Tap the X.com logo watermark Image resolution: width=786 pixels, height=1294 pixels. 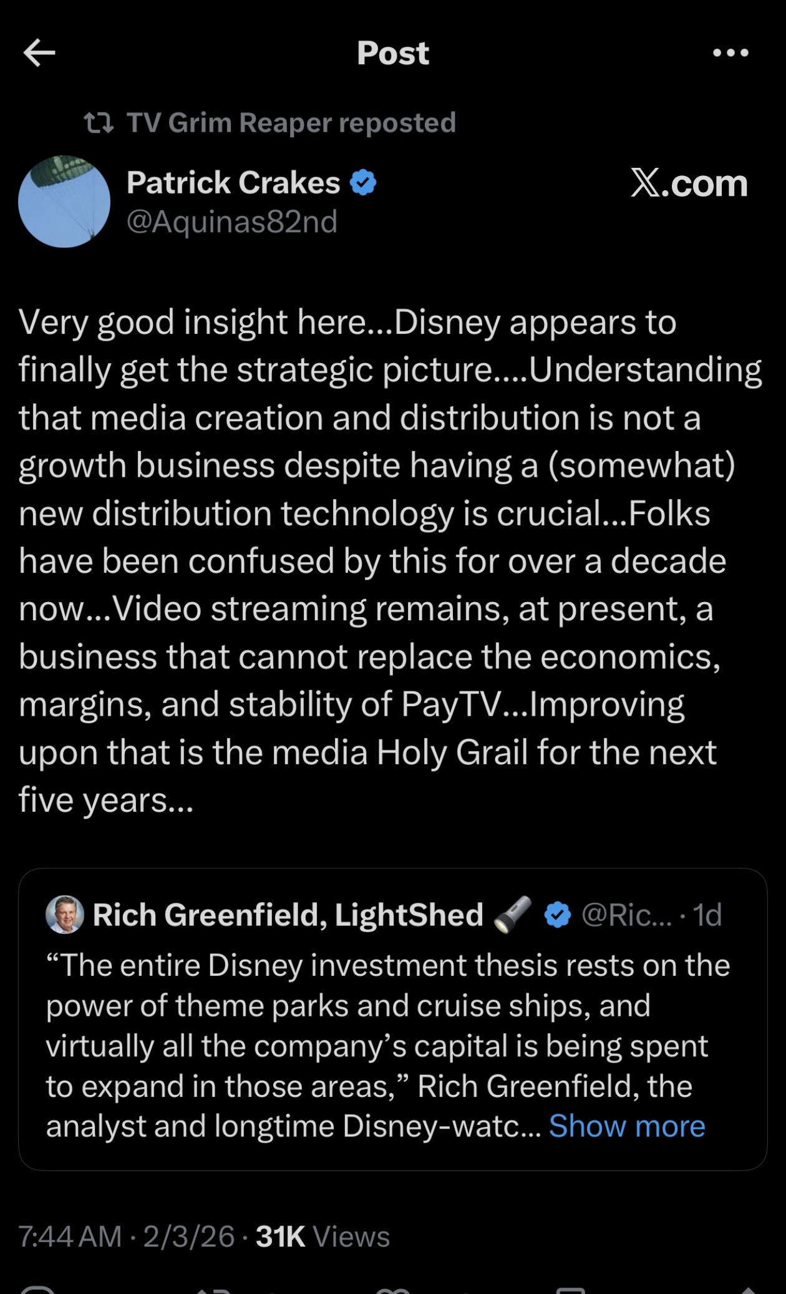coord(689,183)
